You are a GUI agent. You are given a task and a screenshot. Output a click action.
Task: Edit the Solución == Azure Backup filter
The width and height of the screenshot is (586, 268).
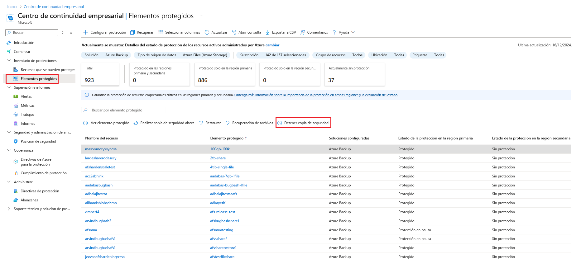click(x=106, y=55)
